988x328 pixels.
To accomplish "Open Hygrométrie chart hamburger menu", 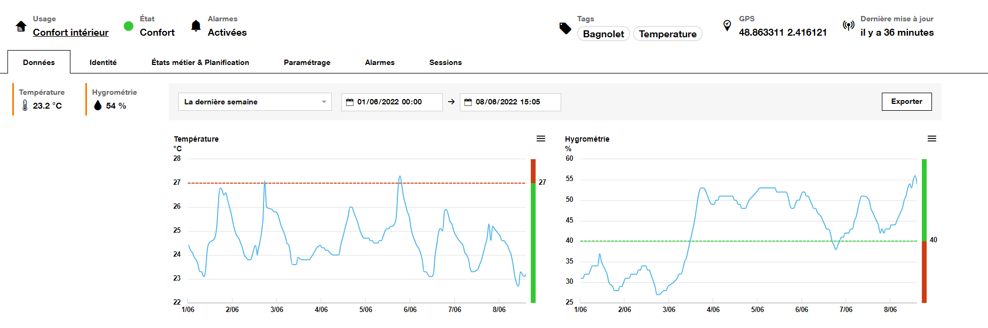I will (x=931, y=139).
